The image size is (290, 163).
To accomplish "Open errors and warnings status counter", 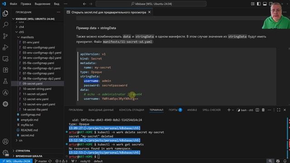I will 62,161.
